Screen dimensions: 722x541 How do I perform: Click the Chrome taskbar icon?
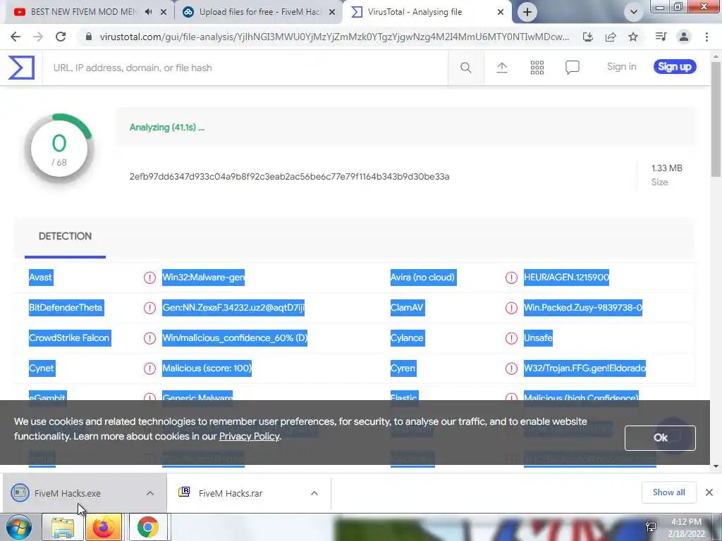coord(147,527)
